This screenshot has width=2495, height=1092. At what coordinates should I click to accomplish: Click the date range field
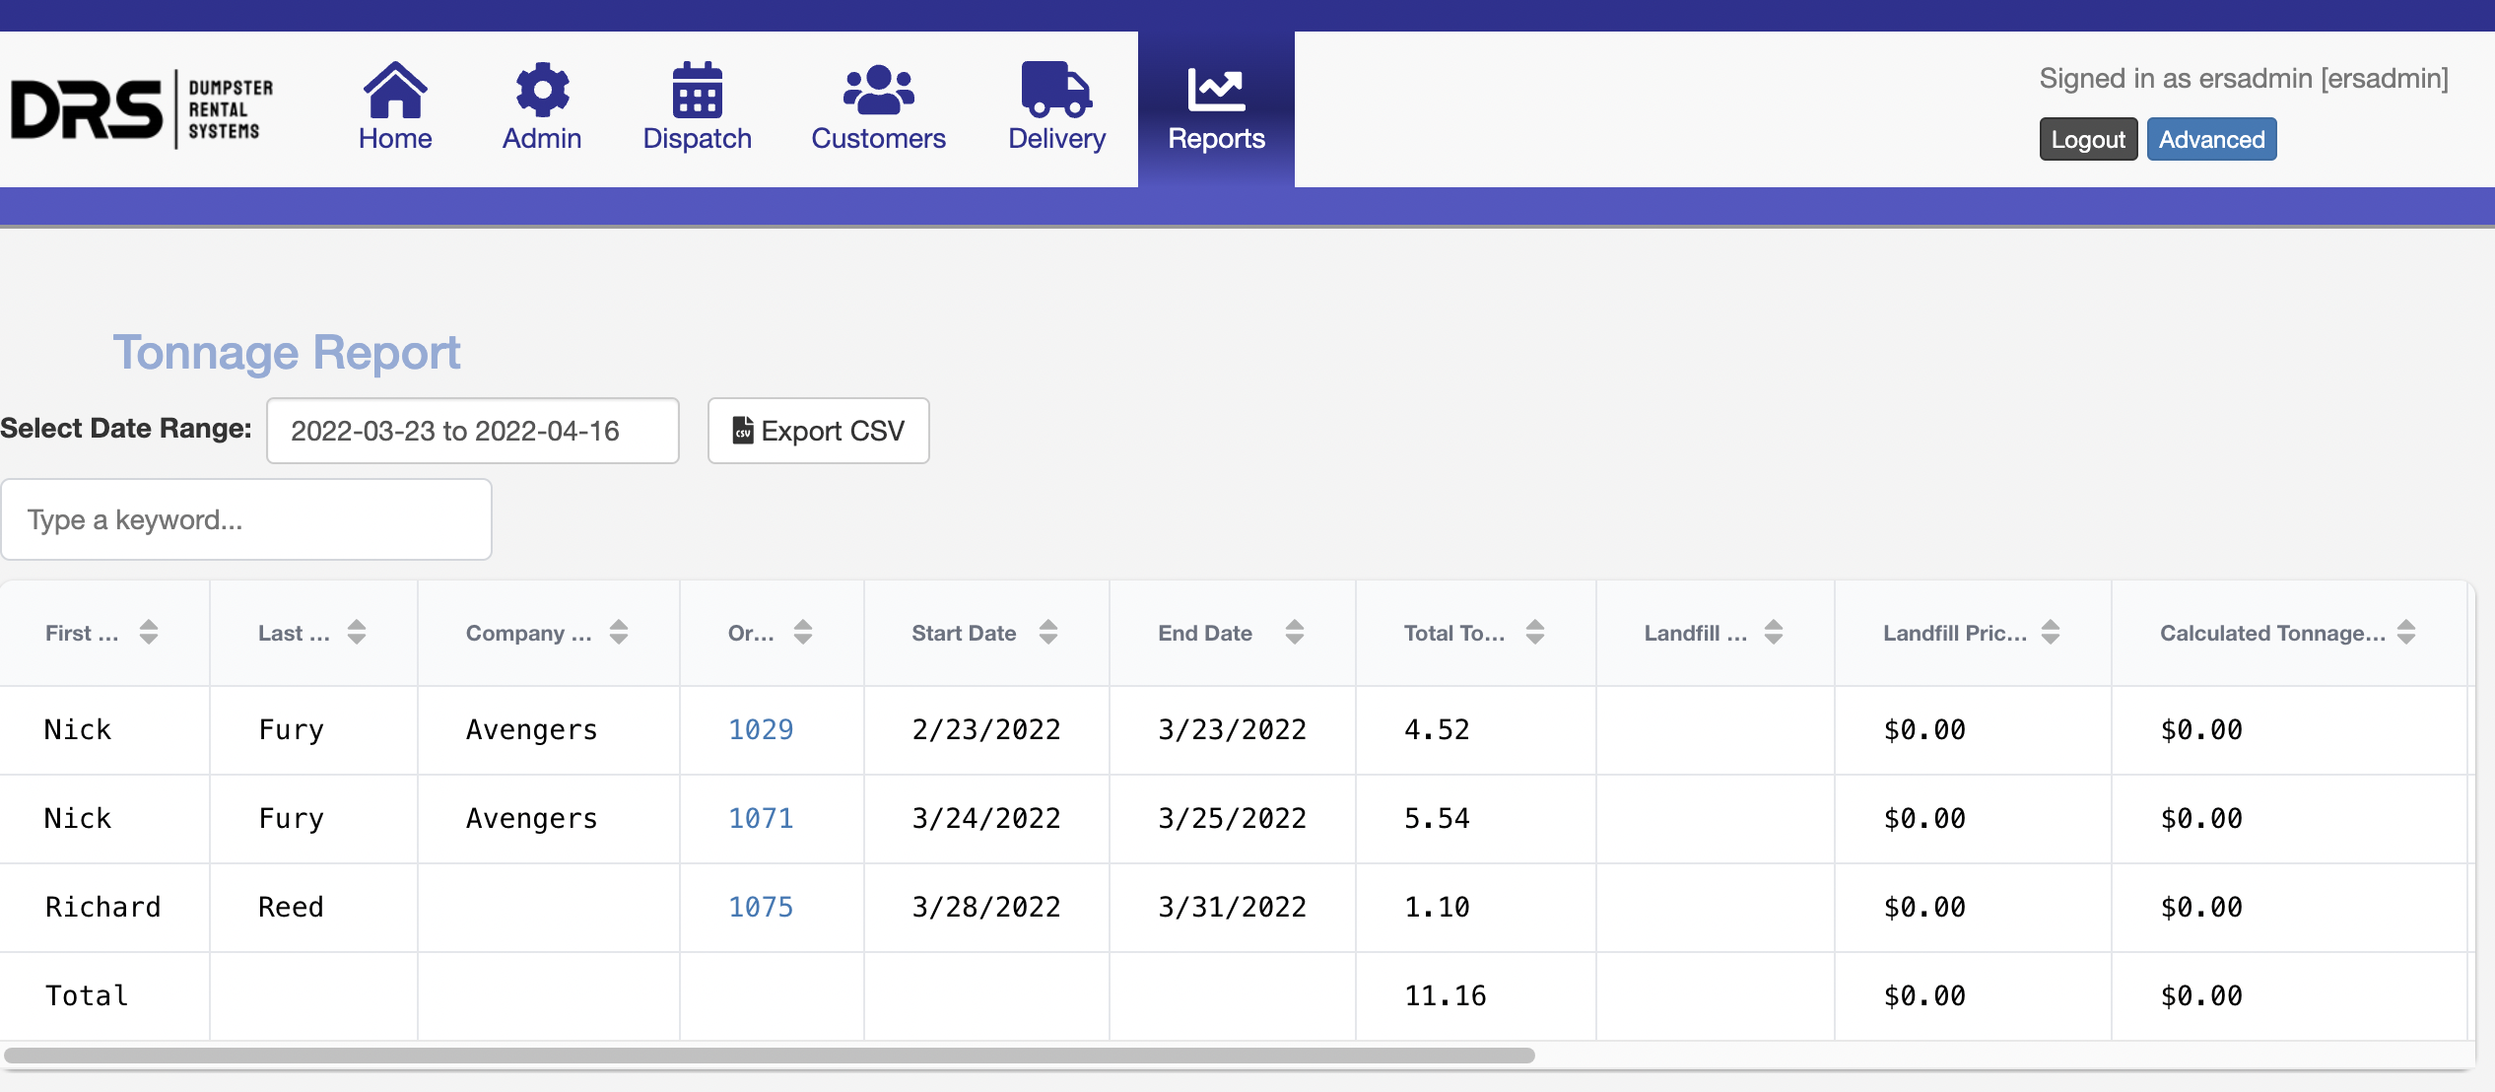[x=472, y=431]
